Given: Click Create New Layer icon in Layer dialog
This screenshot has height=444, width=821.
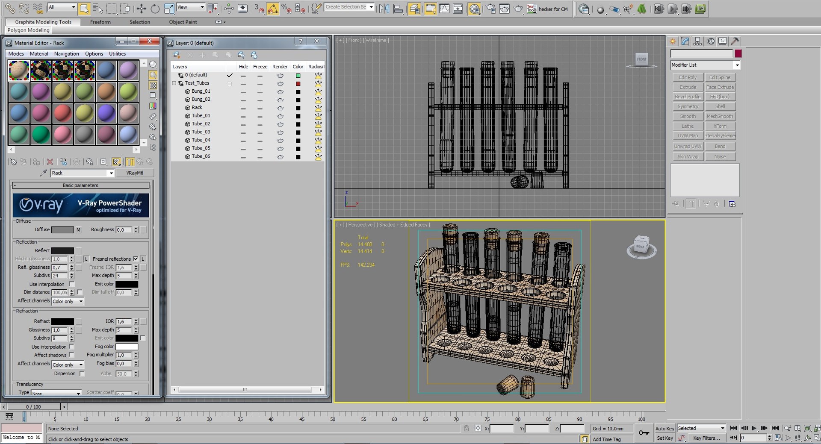Looking at the screenshot, I should [177, 55].
